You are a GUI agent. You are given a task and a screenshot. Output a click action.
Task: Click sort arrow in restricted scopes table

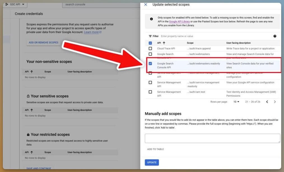coord(32,152)
